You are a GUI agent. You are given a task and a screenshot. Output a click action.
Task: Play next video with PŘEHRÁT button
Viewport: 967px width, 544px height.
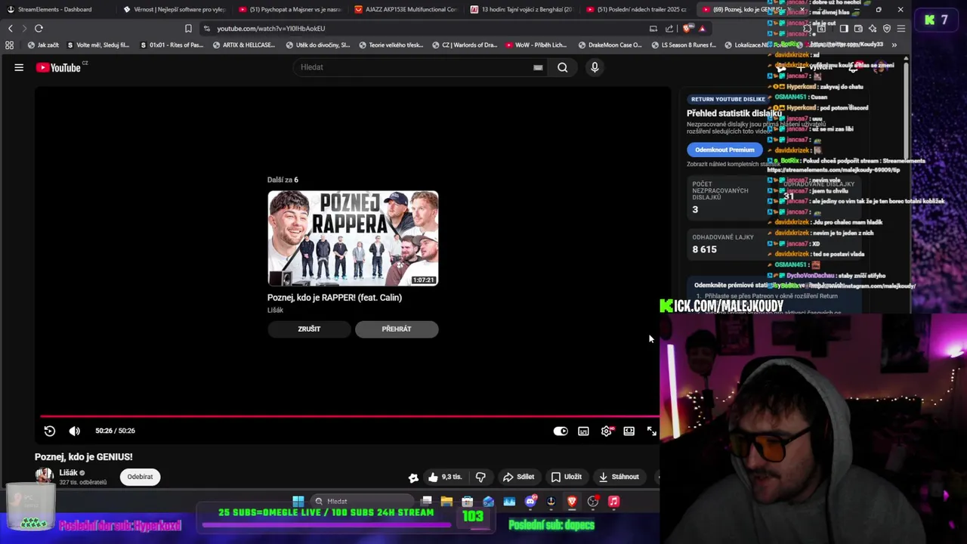(x=397, y=329)
